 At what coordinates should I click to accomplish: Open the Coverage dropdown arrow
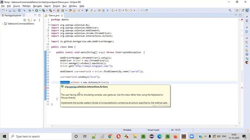coord(47,10)
